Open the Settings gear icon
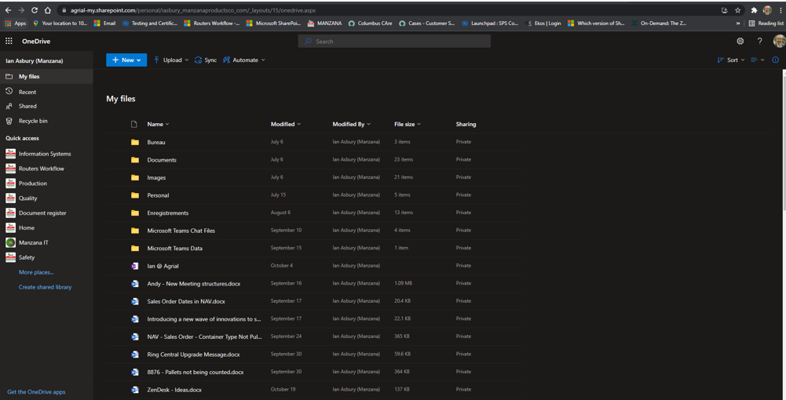 (740, 42)
